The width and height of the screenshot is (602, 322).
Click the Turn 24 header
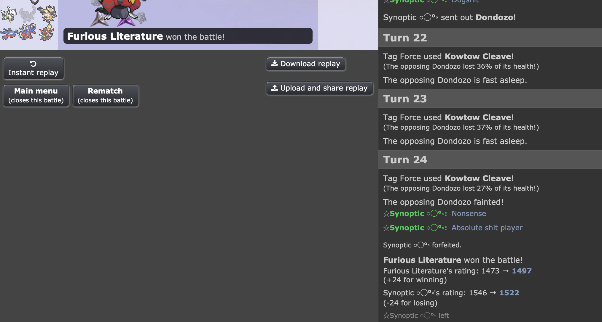point(490,160)
